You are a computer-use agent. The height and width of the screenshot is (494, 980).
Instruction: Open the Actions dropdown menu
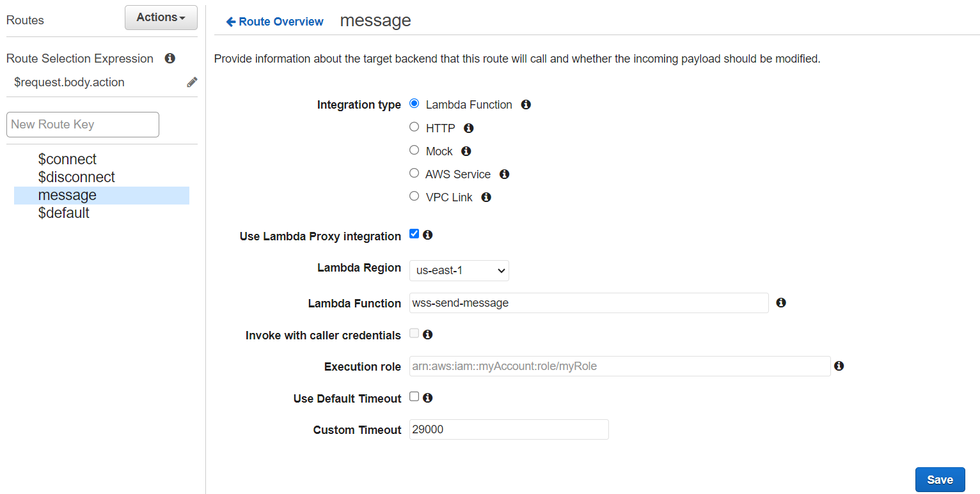(161, 17)
